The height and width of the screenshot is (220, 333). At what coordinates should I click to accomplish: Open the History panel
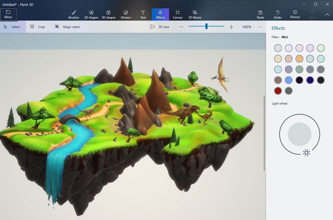pyautogui.click(x=295, y=14)
